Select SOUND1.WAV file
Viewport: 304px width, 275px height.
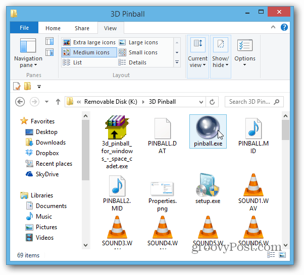tap(253, 192)
